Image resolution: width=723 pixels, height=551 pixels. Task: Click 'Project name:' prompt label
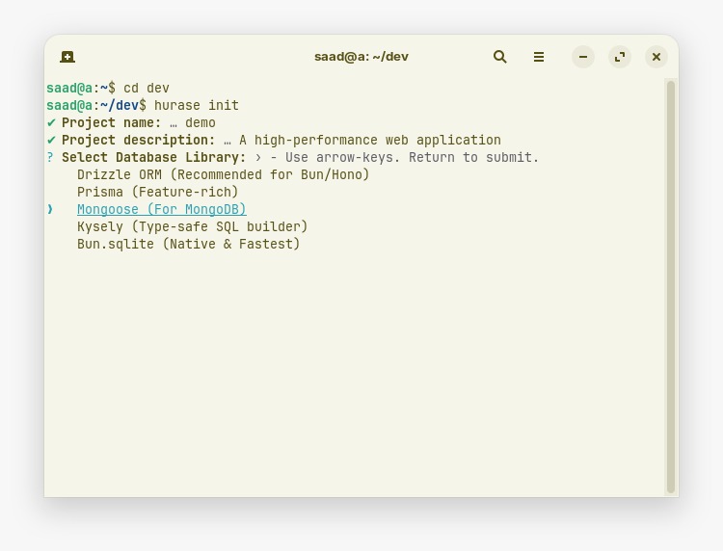point(112,123)
